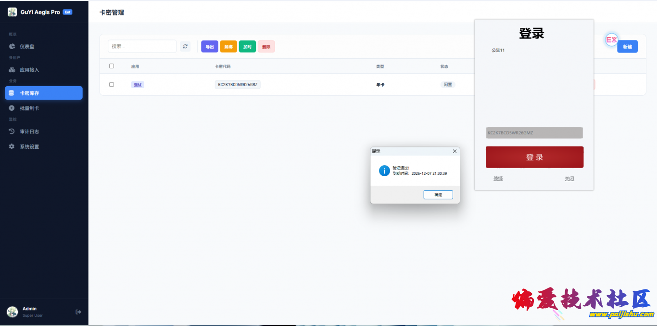
Task: Click the orange 解绑 button
Action: coord(228,47)
